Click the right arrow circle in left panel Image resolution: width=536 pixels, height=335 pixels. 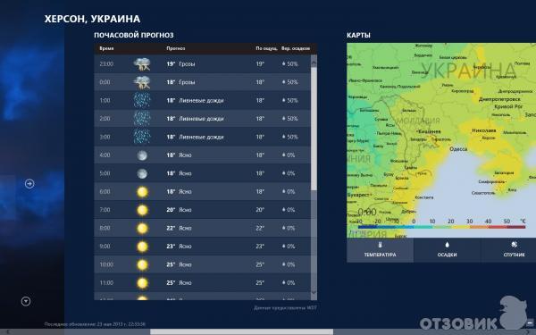click(x=29, y=184)
